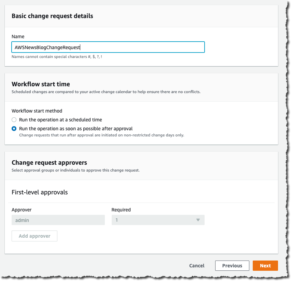291x281 pixels.
Task: Click the 'Workflow start time' section heading
Action: point(41,84)
